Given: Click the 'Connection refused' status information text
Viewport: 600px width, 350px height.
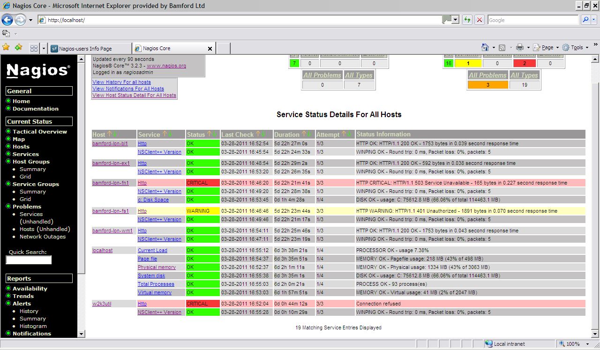Looking at the screenshot, I should 378,304.
